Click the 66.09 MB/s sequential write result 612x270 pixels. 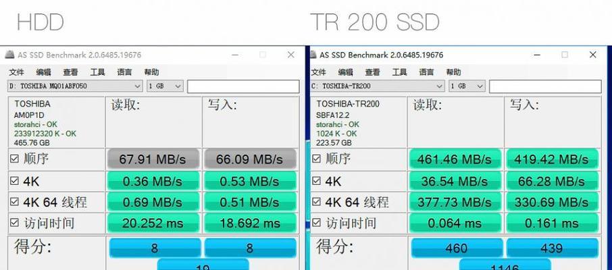click(x=250, y=159)
